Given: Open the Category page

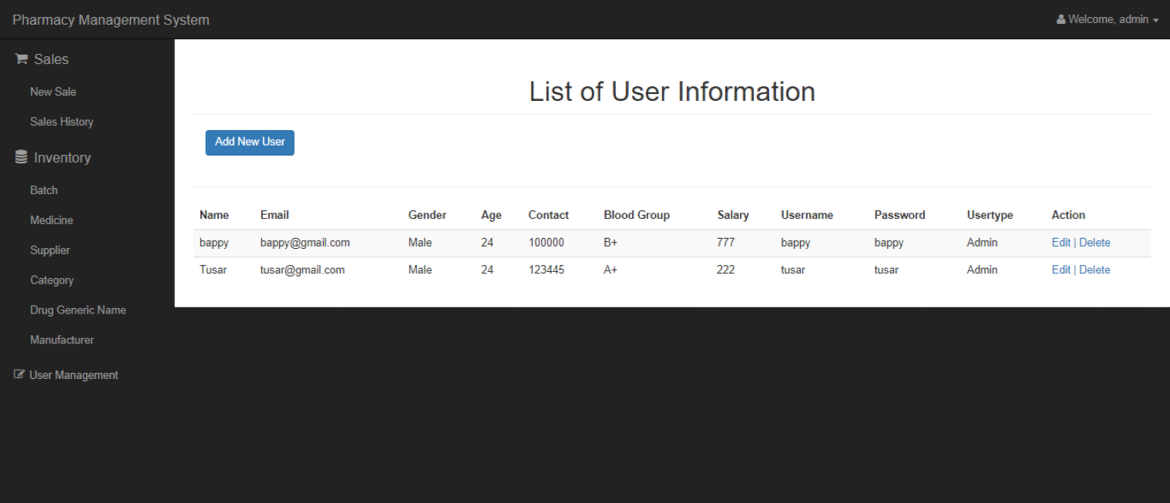Looking at the screenshot, I should [x=52, y=280].
